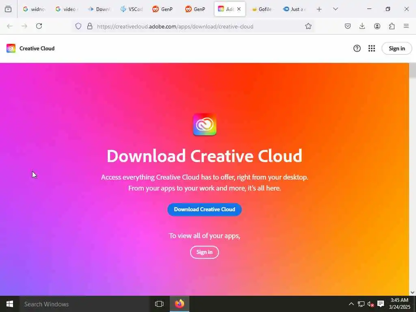Save page to Pocket
416x312 pixels.
tap(348, 26)
